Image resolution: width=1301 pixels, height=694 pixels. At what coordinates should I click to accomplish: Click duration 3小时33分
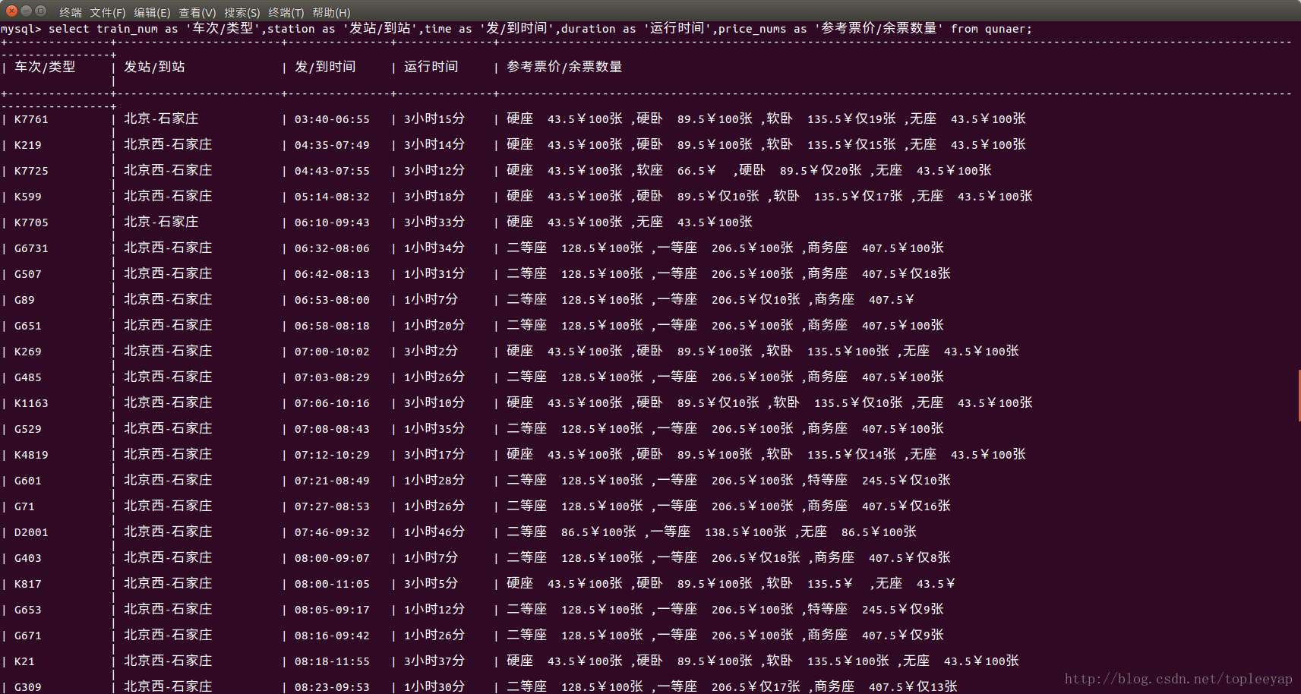click(x=434, y=222)
